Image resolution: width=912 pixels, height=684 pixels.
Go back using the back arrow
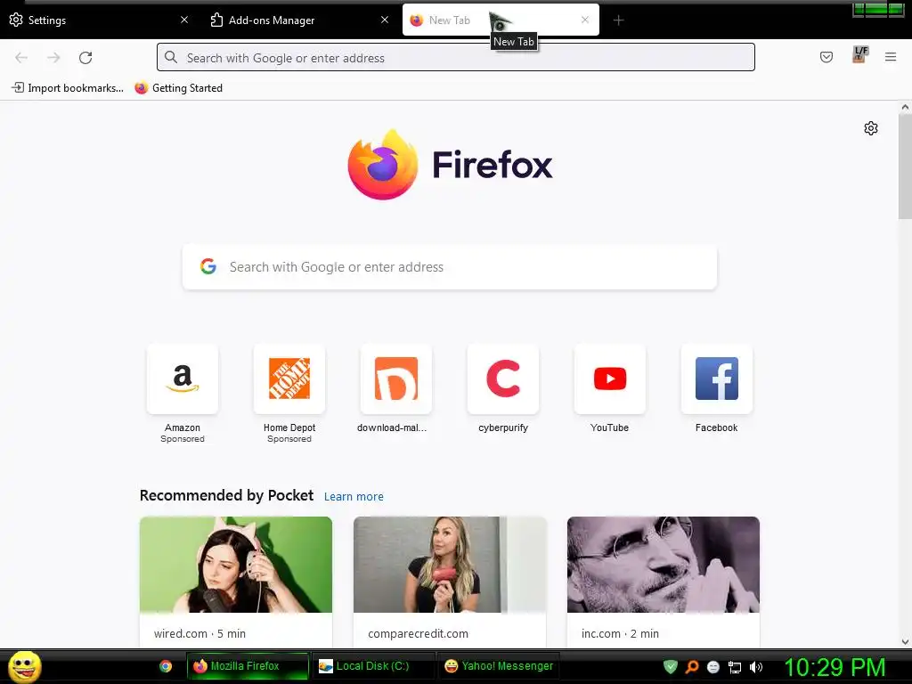[21, 58]
